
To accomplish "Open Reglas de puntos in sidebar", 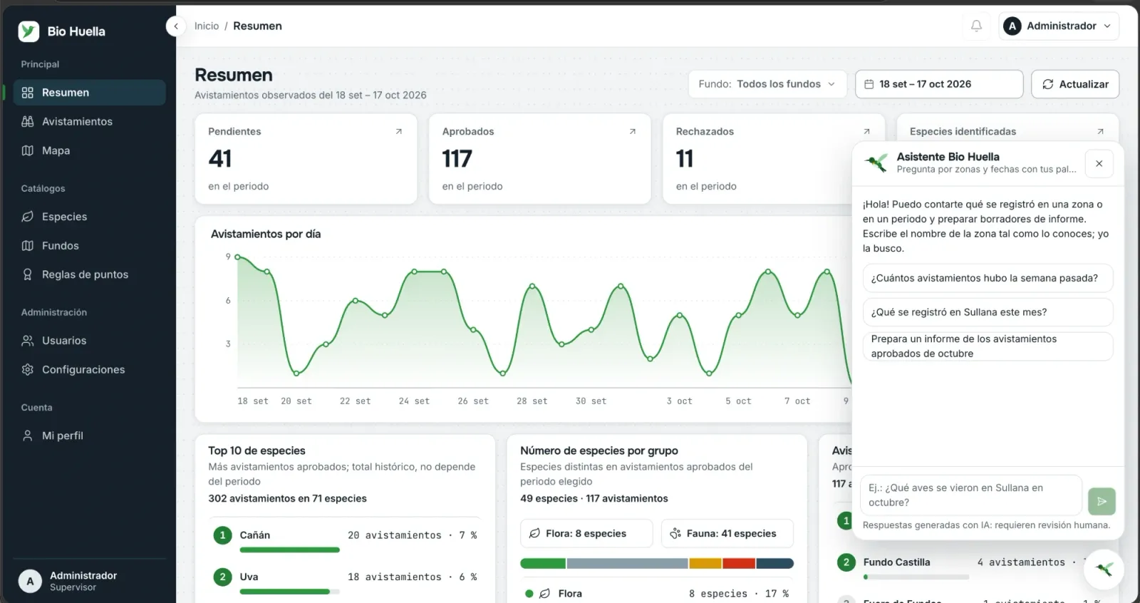I will [89, 274].
